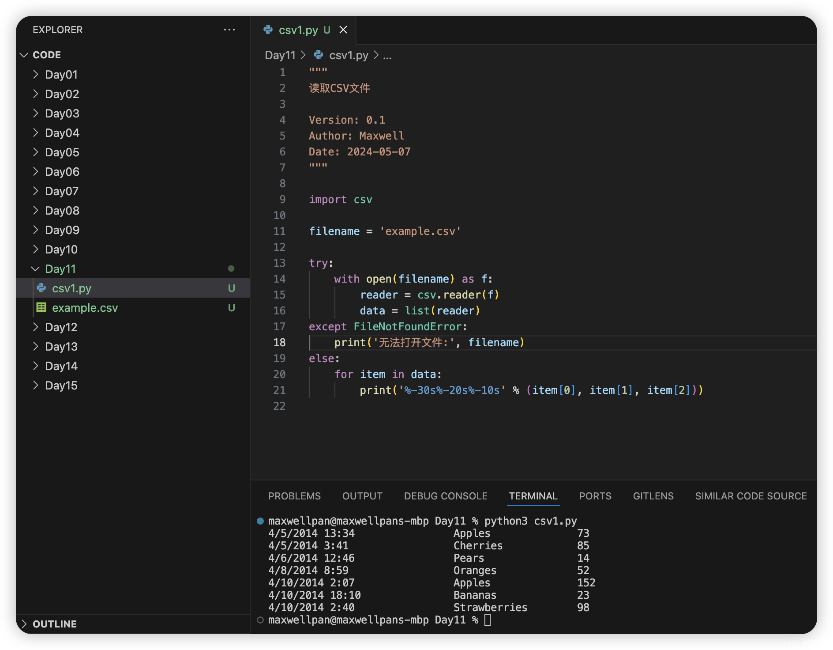Switch to the PROBLEMS panel tab
The image size is (833, 650).
[x=294, y=496]
